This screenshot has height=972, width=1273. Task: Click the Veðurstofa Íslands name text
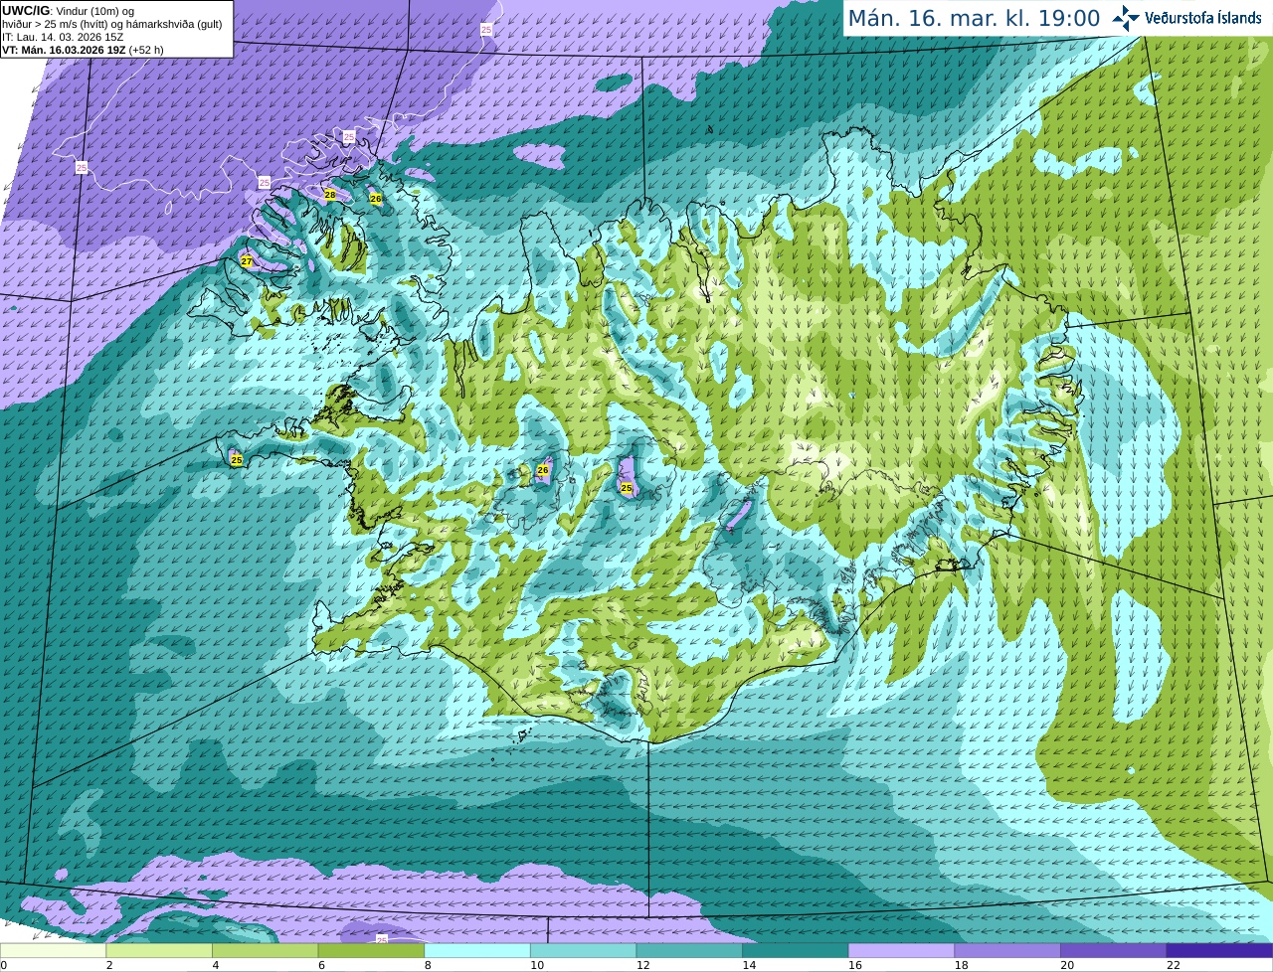coord(1203,18)
